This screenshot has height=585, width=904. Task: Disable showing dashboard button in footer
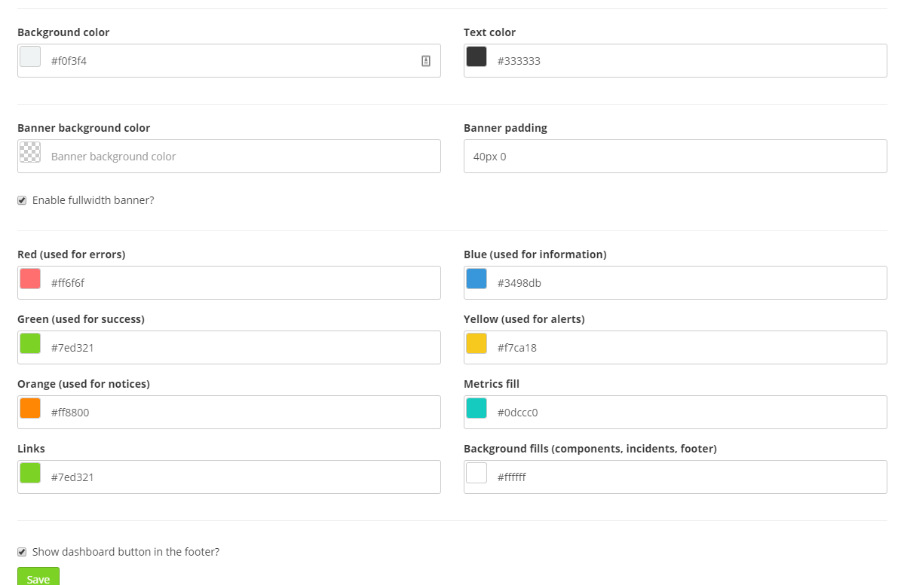(21, 551)
